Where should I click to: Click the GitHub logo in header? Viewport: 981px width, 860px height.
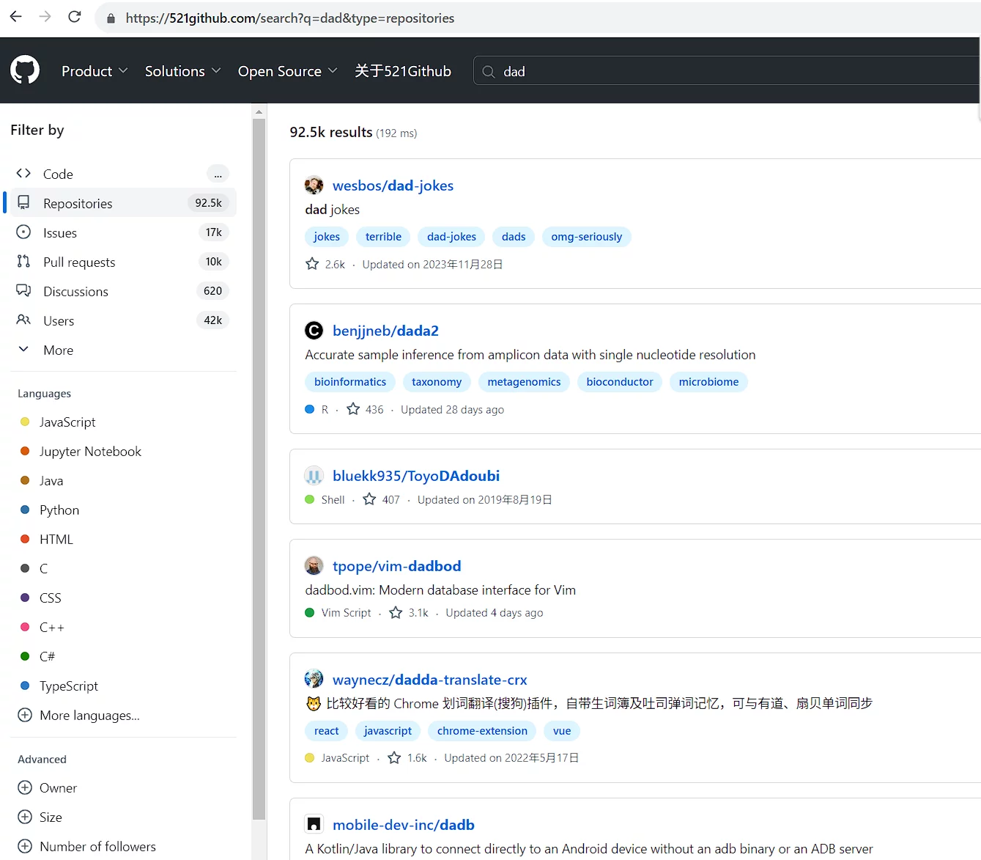pyautogui.click(x=25, y=70)
